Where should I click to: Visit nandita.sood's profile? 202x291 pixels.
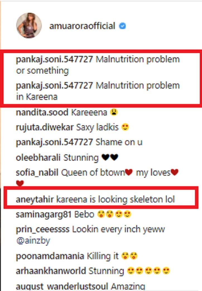(42, 112)
